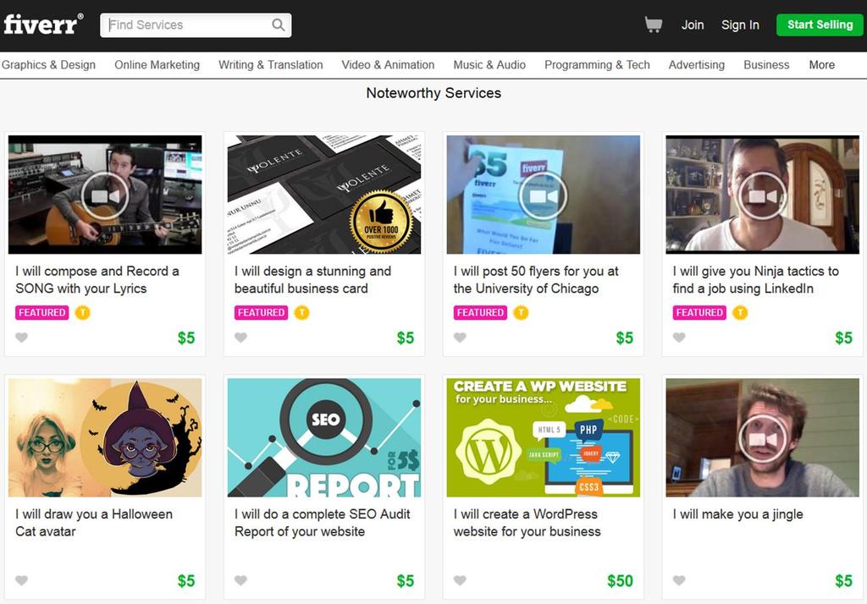Open 'I will do a complete SEO Audit' title

[x=323, y=523]
